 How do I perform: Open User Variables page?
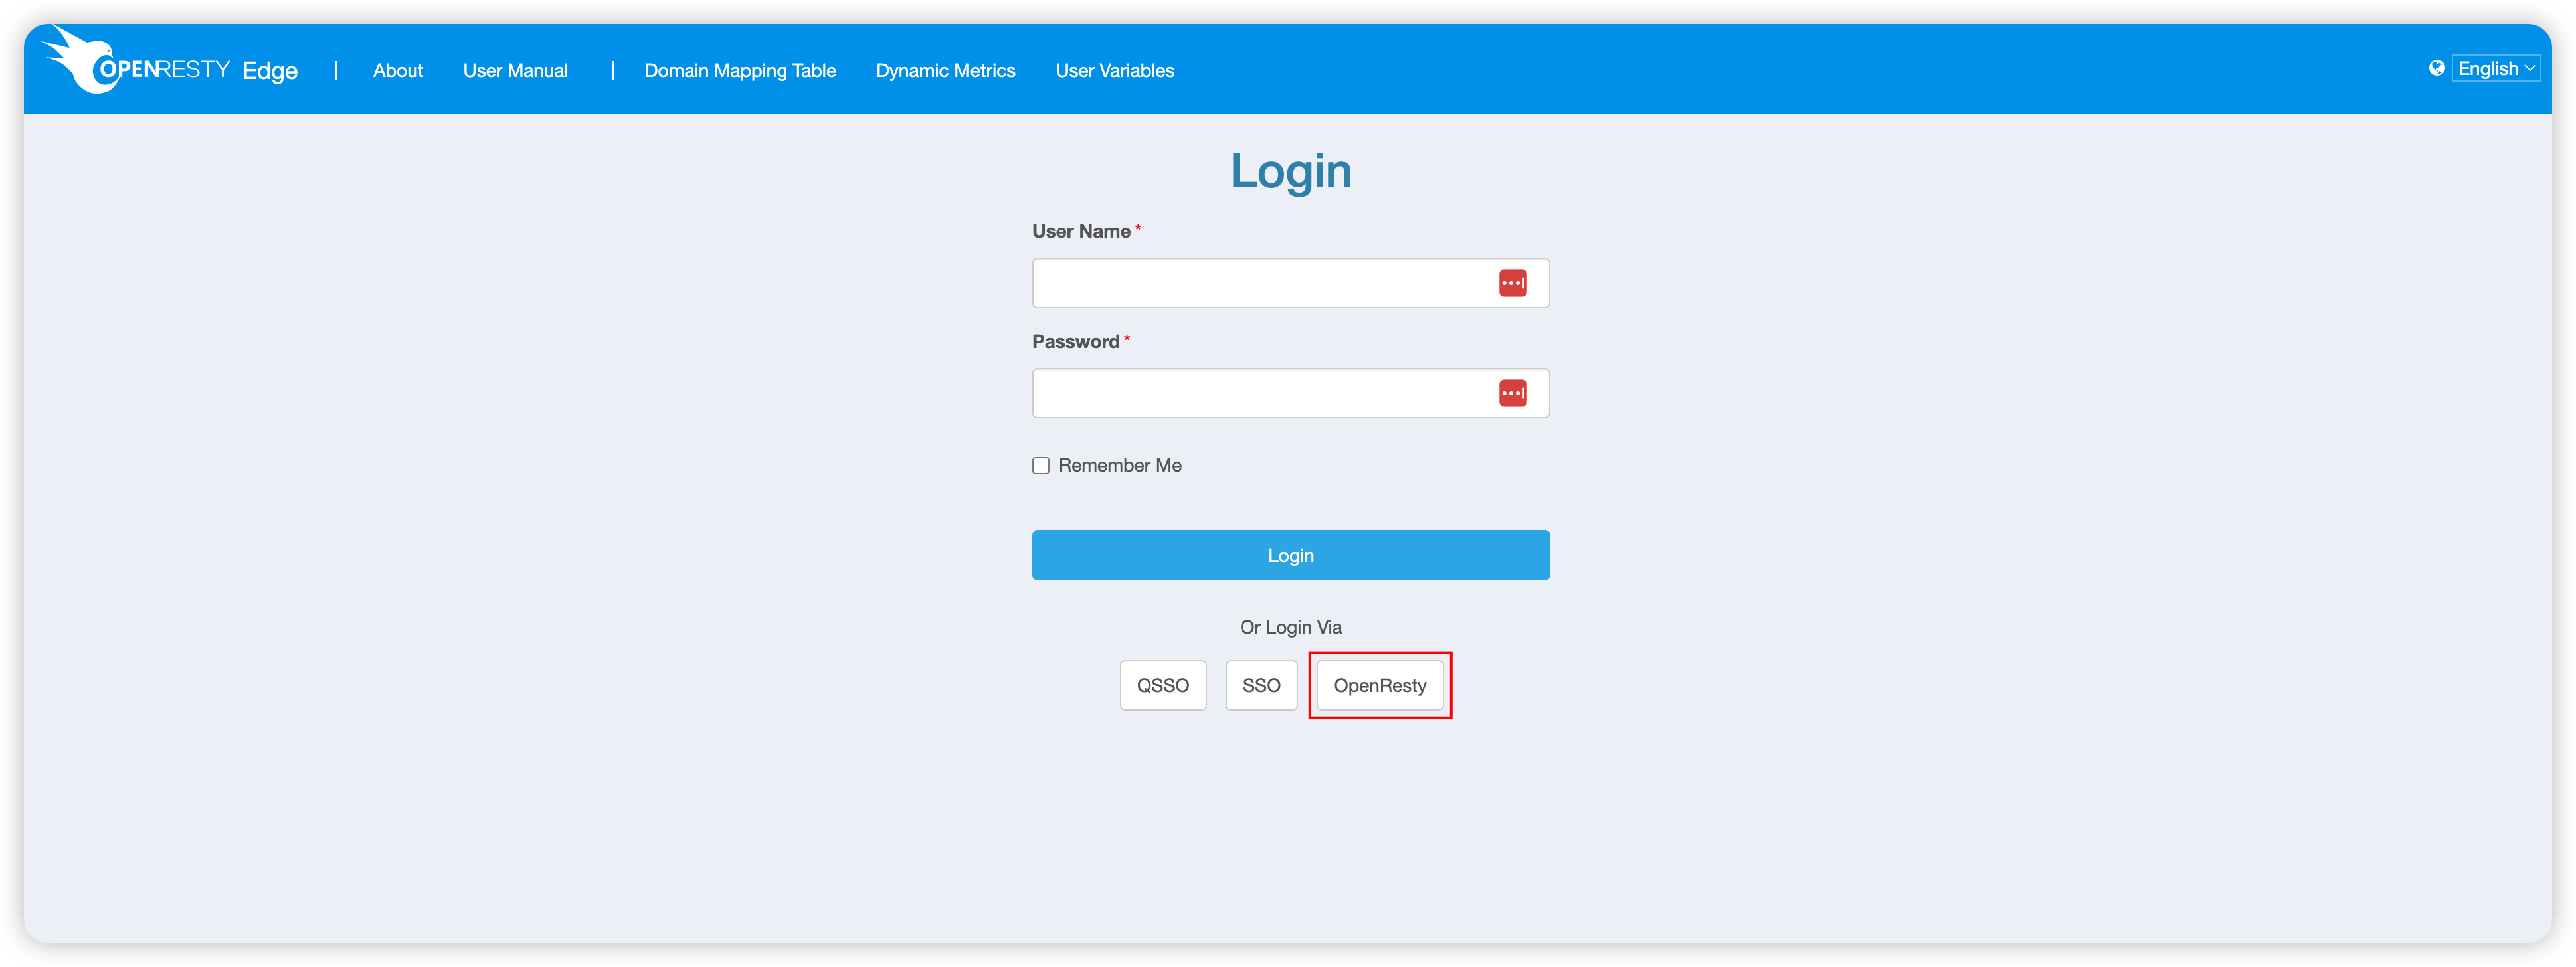pyautogui.click(x=1114, y=71)
